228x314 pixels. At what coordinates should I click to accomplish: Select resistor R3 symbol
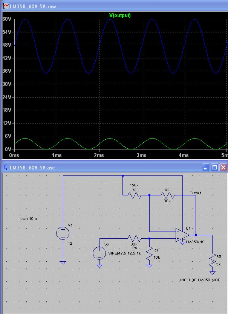pyautogui.click(x=134, y=195)
